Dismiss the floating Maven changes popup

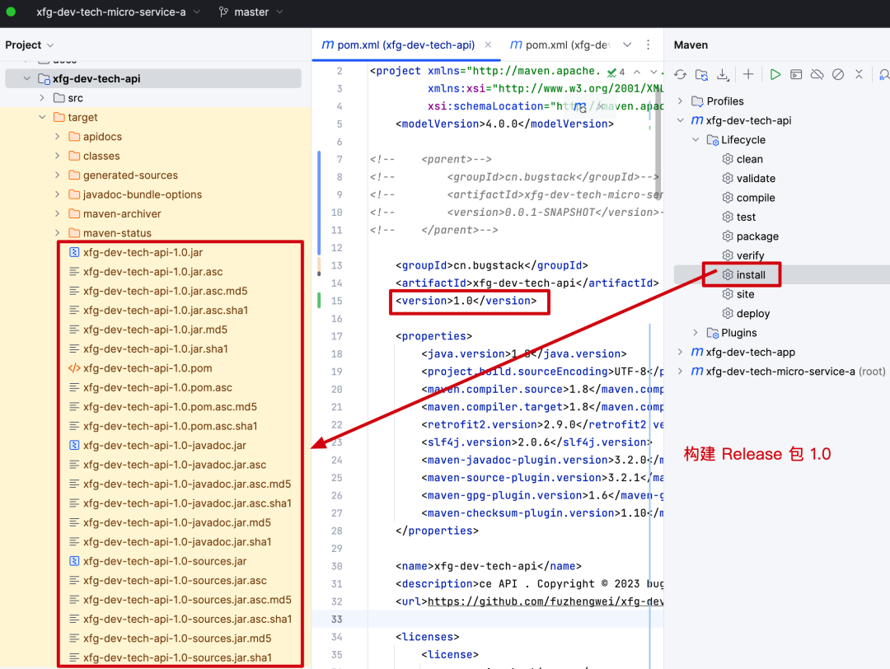600,106
